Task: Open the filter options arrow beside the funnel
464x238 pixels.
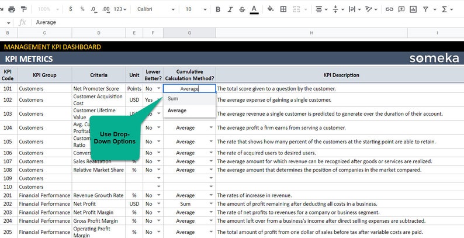Action: (x=435, y=9)
